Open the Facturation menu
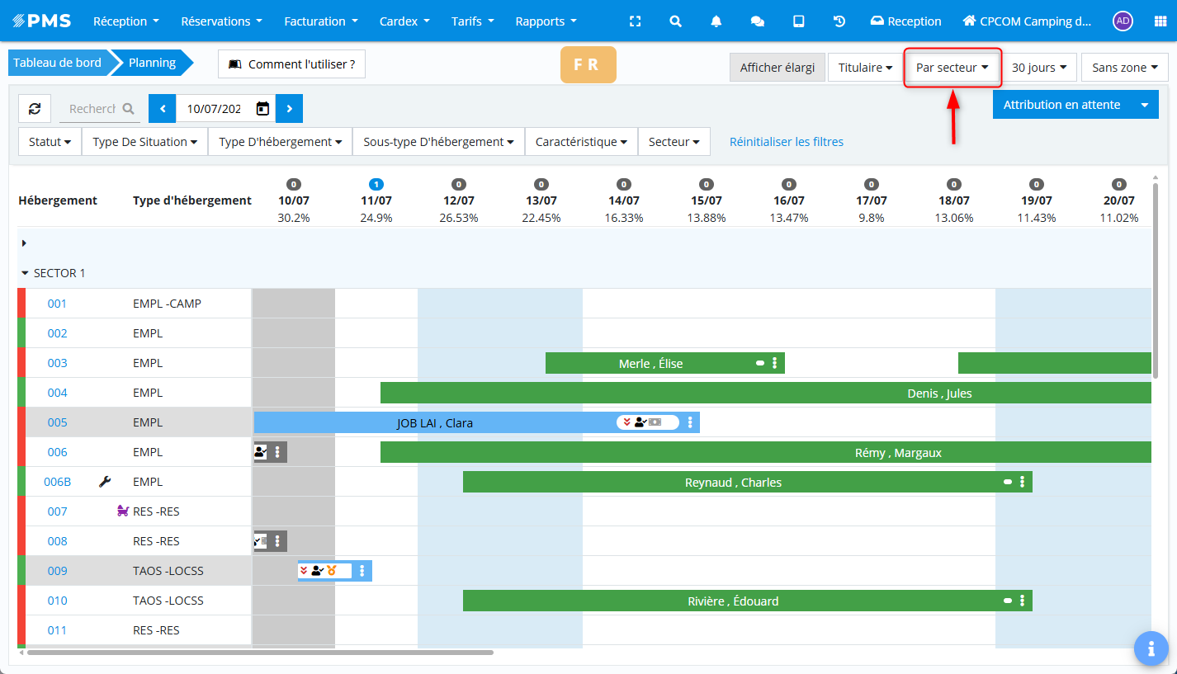 [321, 21]
